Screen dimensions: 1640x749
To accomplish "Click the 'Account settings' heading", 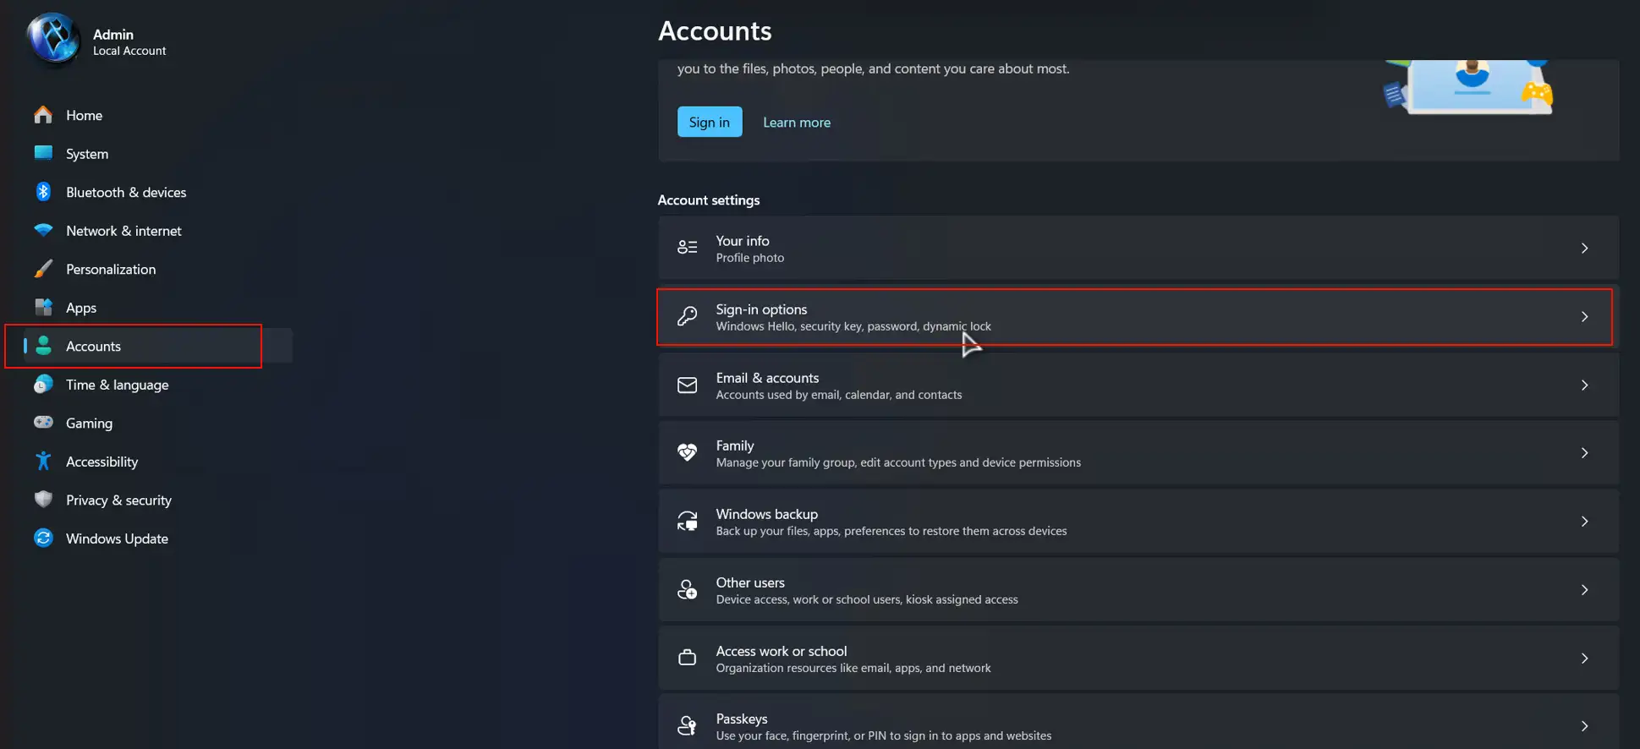I will [x=709, y=200].
